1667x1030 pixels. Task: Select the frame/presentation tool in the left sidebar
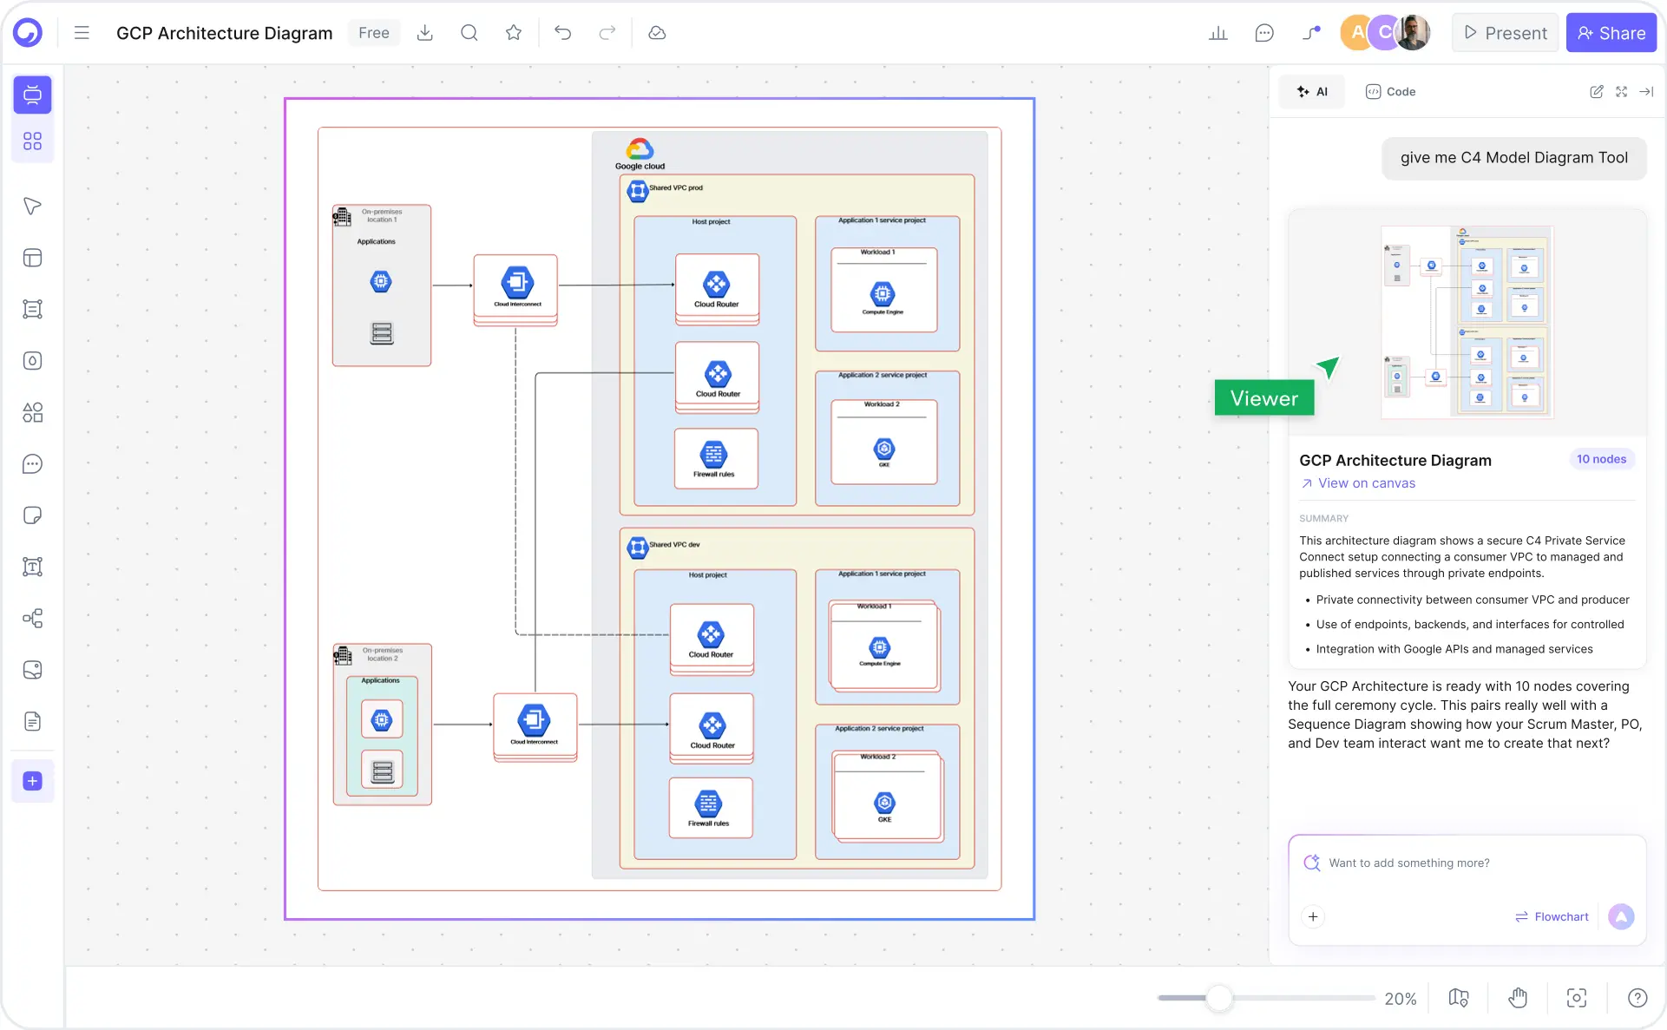pyautogui.click(x=32, y=95)
